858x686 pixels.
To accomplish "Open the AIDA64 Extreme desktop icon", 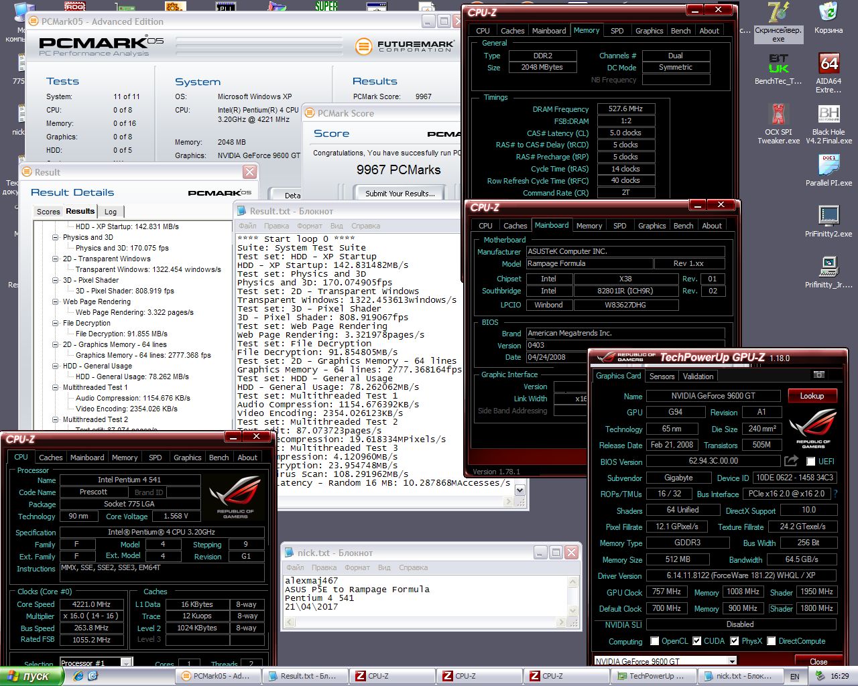I will pos(829,72).
